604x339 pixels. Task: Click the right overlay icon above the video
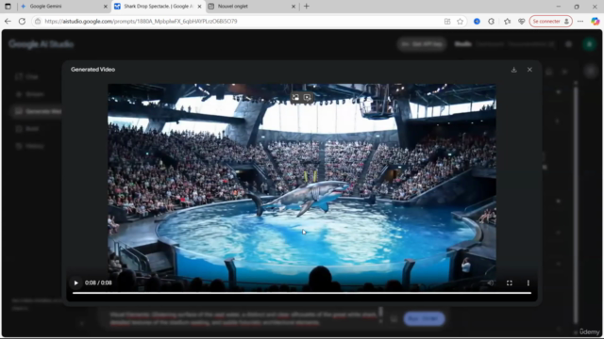tap(307, 97)
